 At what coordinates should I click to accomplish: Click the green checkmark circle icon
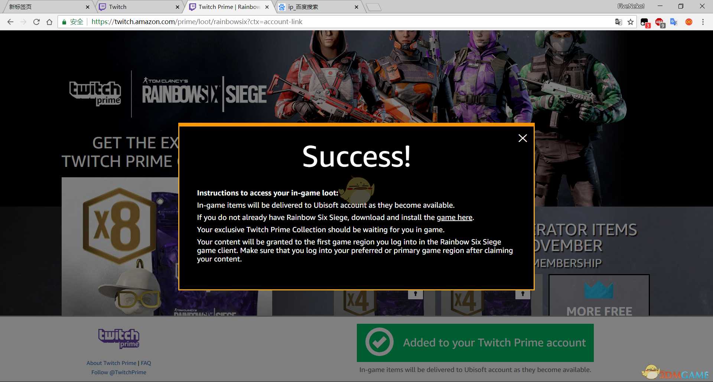(x=379, y=342)
